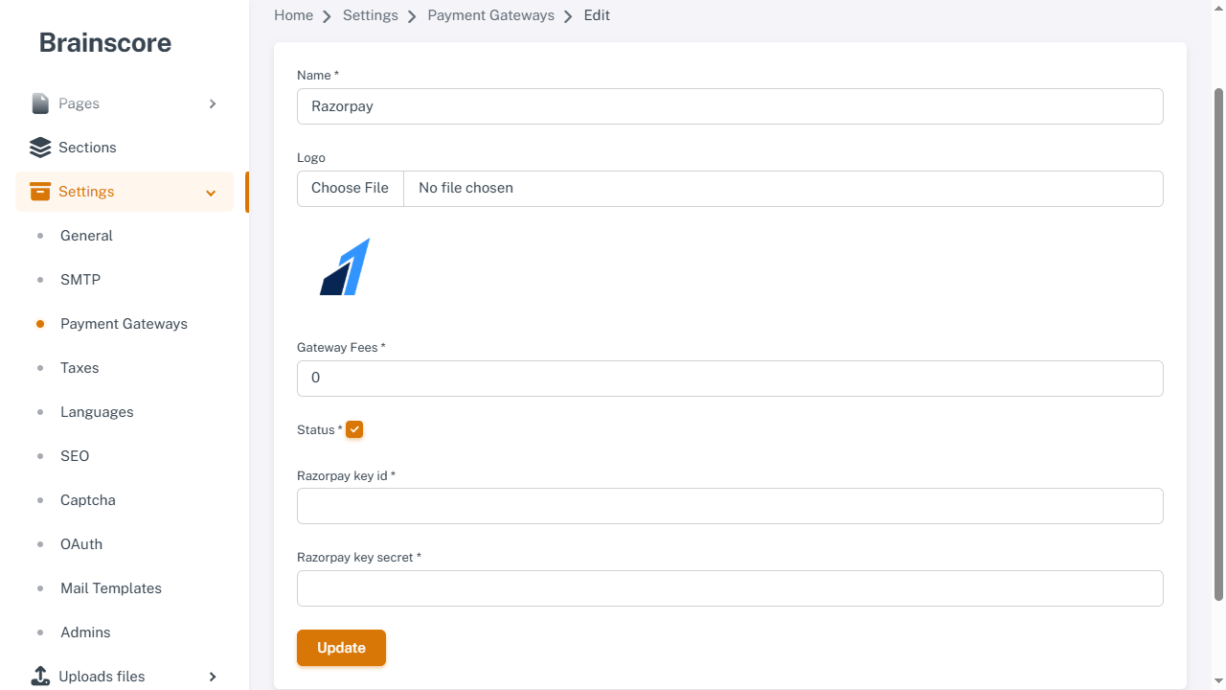1226x690 pixels.
Task: Go to Settings breadcrumb link
Action: (x=371, y=15)
